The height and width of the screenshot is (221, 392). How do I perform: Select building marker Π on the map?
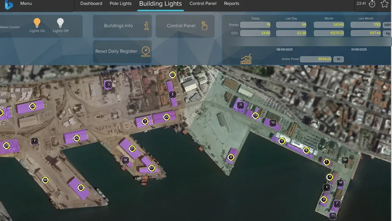coord(241,105)
